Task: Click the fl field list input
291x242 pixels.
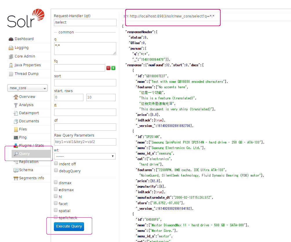Action: [x=85, y=112]
